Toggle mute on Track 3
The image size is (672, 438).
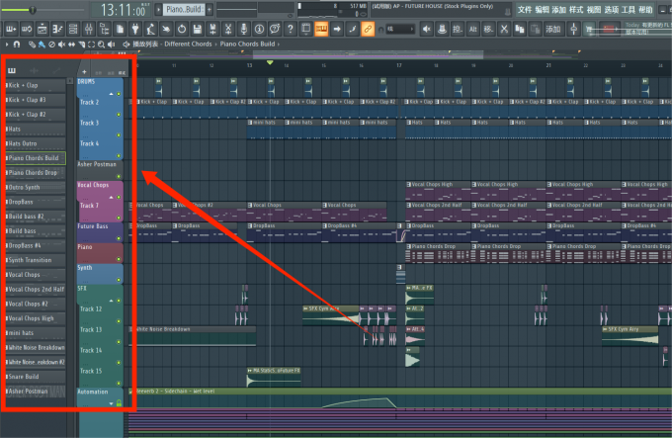tap(119, 134)
